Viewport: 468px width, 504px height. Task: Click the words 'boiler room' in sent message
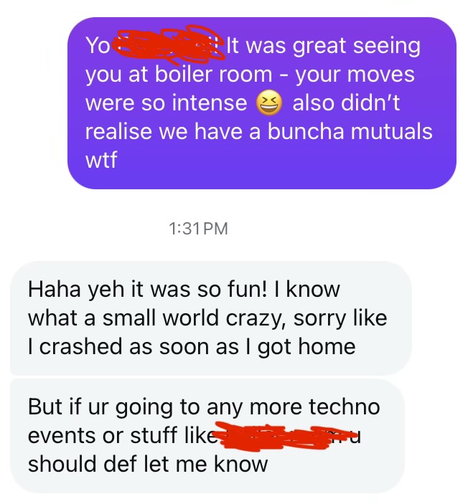tap(214, 75)
